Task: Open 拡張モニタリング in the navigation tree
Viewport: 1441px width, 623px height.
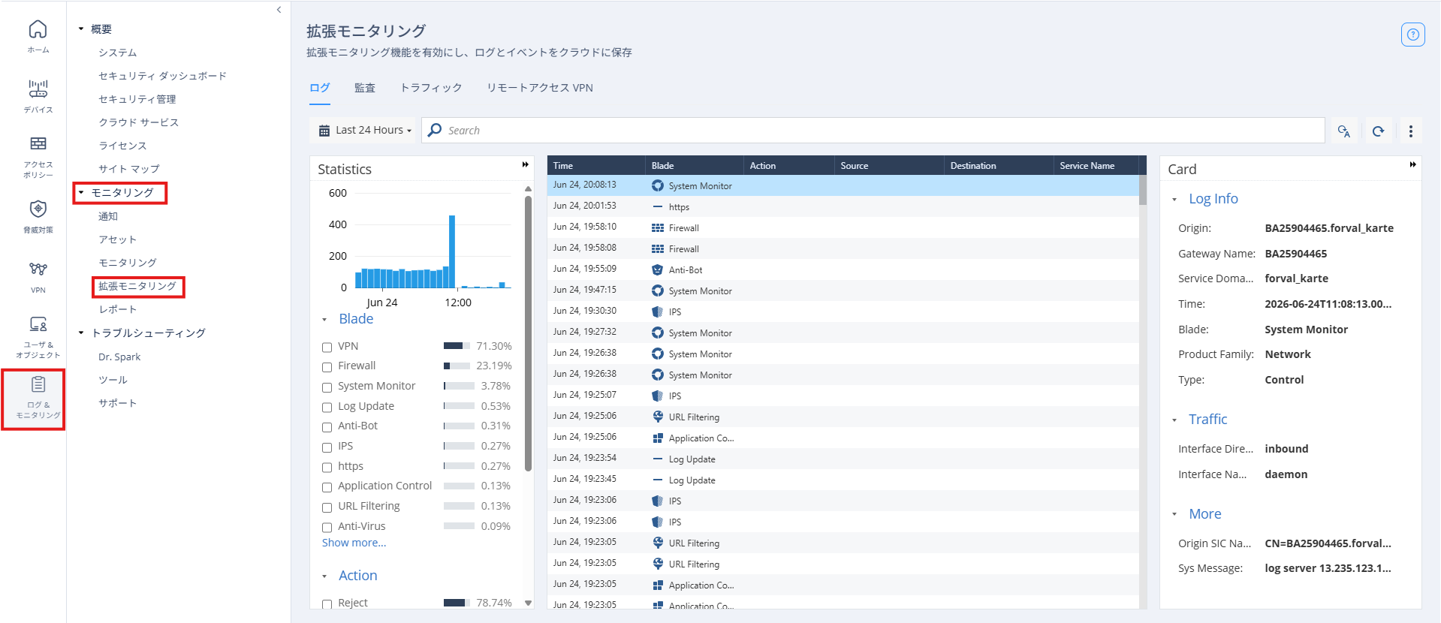Action: pyautogui.click(x=137, y=286)
